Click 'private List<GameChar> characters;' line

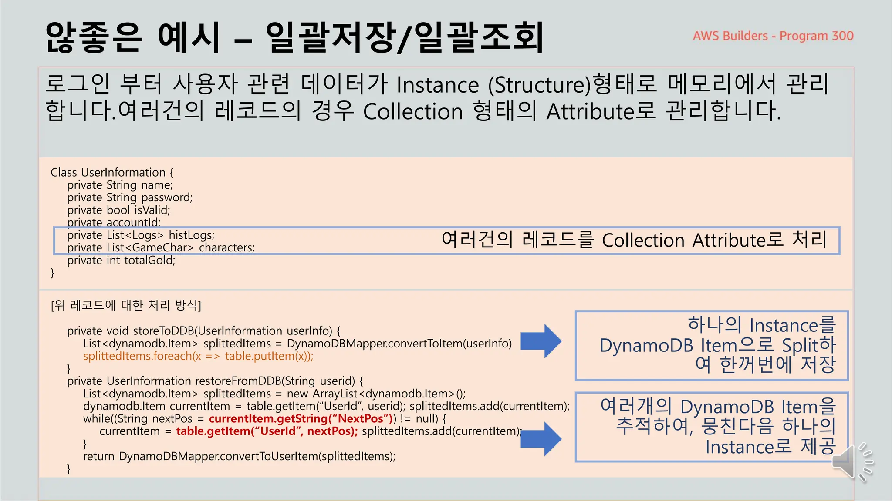coord(161,248)
